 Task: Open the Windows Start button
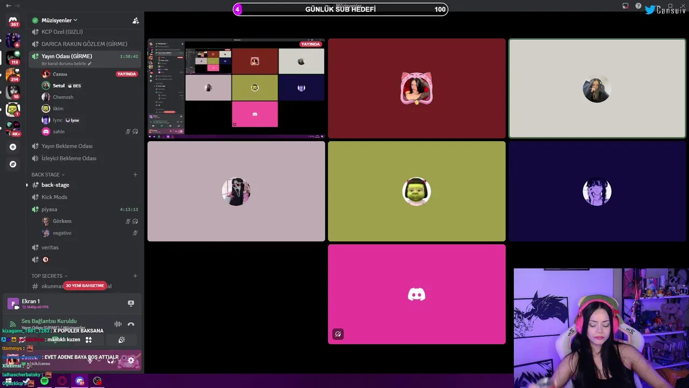(9, 381)
